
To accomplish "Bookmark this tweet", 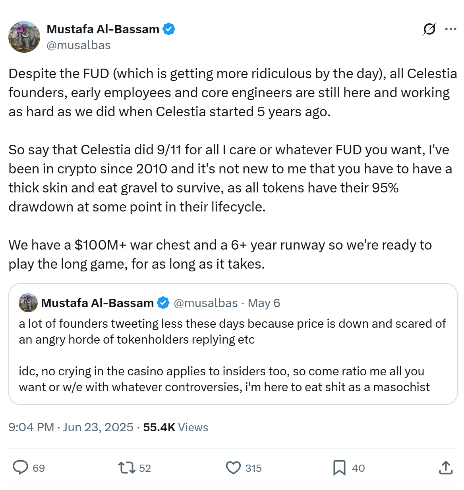I will pos(340,468).
